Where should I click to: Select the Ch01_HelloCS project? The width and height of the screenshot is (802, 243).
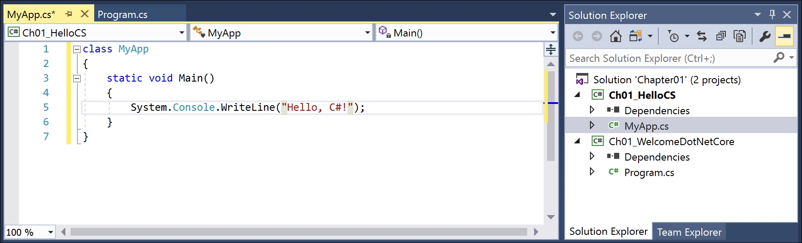pyautogui.click(x=642, y=95)
